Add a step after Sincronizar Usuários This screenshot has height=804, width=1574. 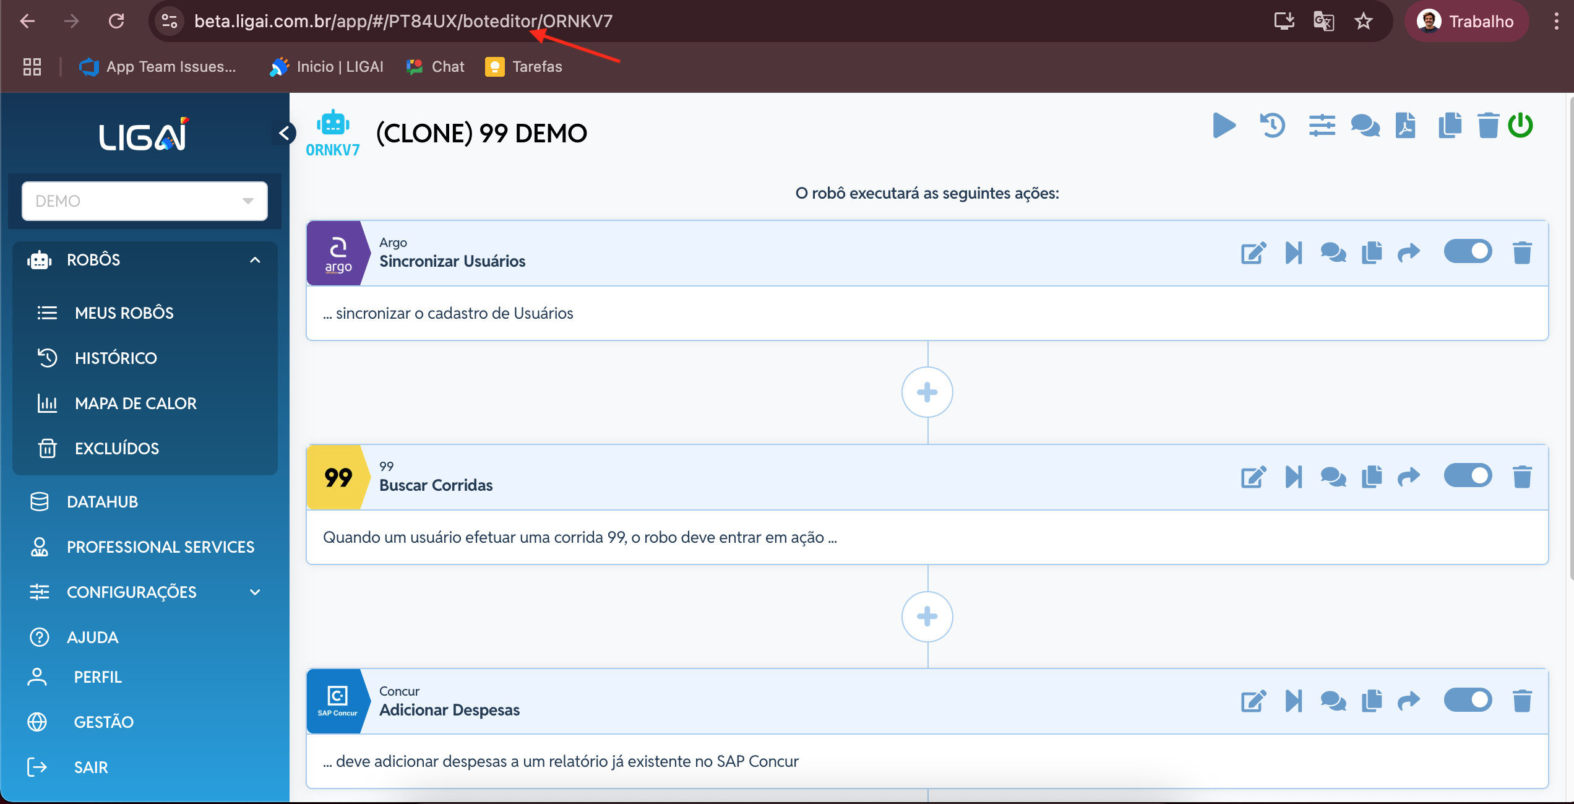point(927,392)
